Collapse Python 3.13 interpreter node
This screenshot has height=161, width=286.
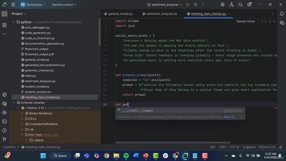18,108
